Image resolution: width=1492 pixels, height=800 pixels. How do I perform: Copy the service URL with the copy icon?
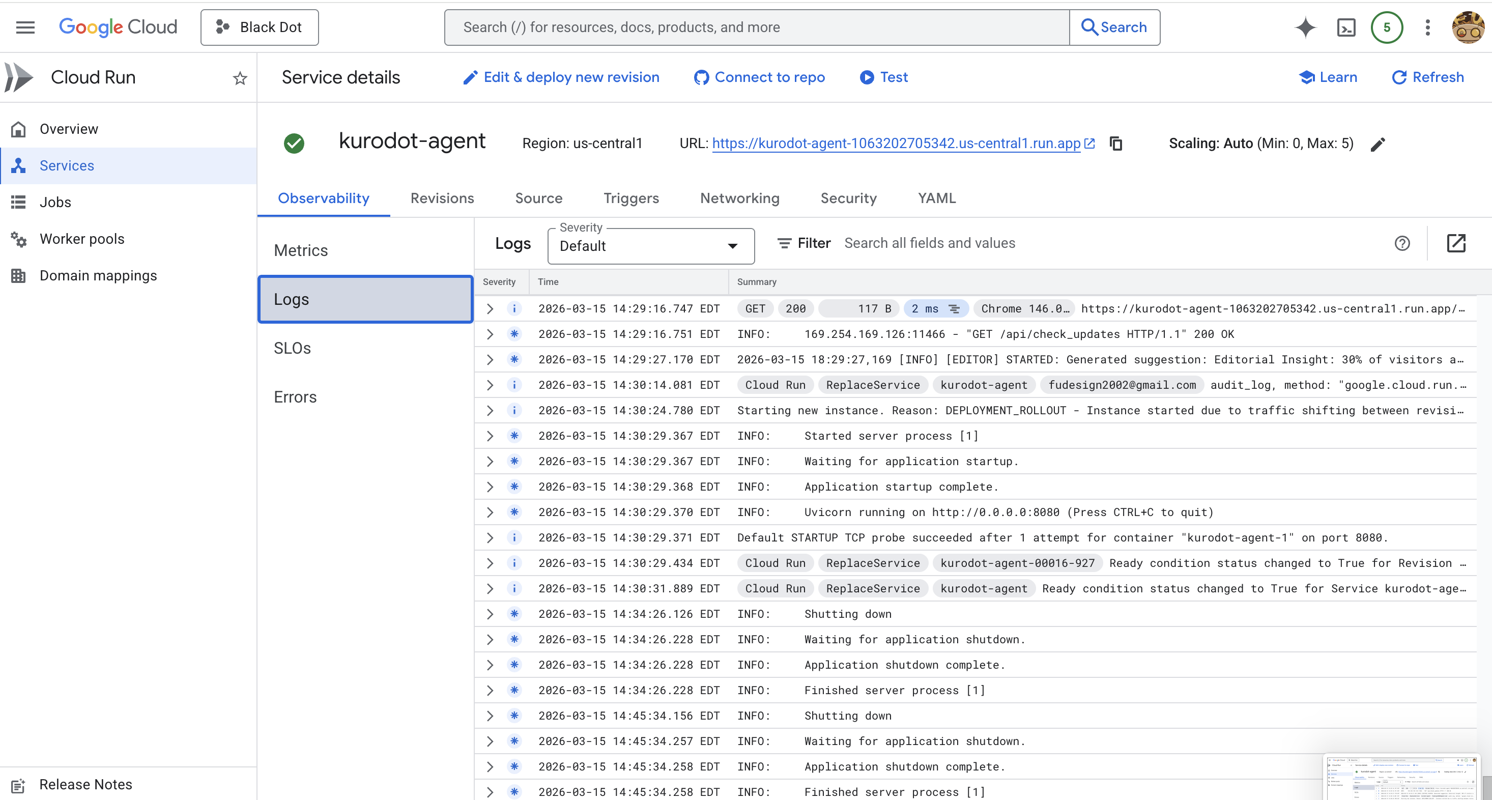click(x=1115, y=143)
